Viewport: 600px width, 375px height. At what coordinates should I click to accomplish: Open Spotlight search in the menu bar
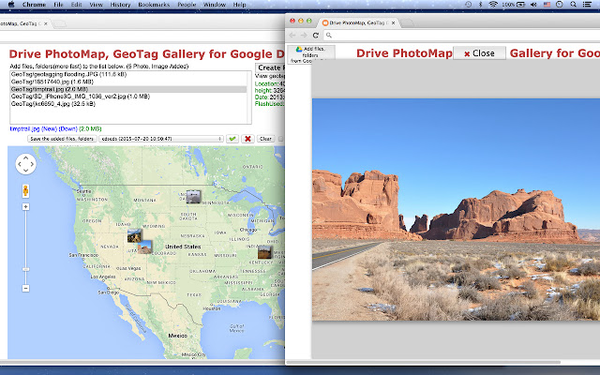(x=573, y=5)
